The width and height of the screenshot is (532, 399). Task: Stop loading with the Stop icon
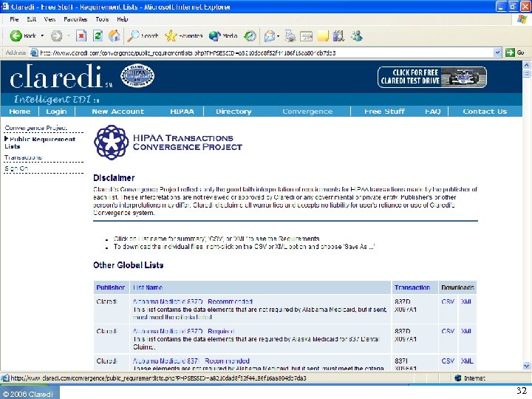[x=81, y=35]
